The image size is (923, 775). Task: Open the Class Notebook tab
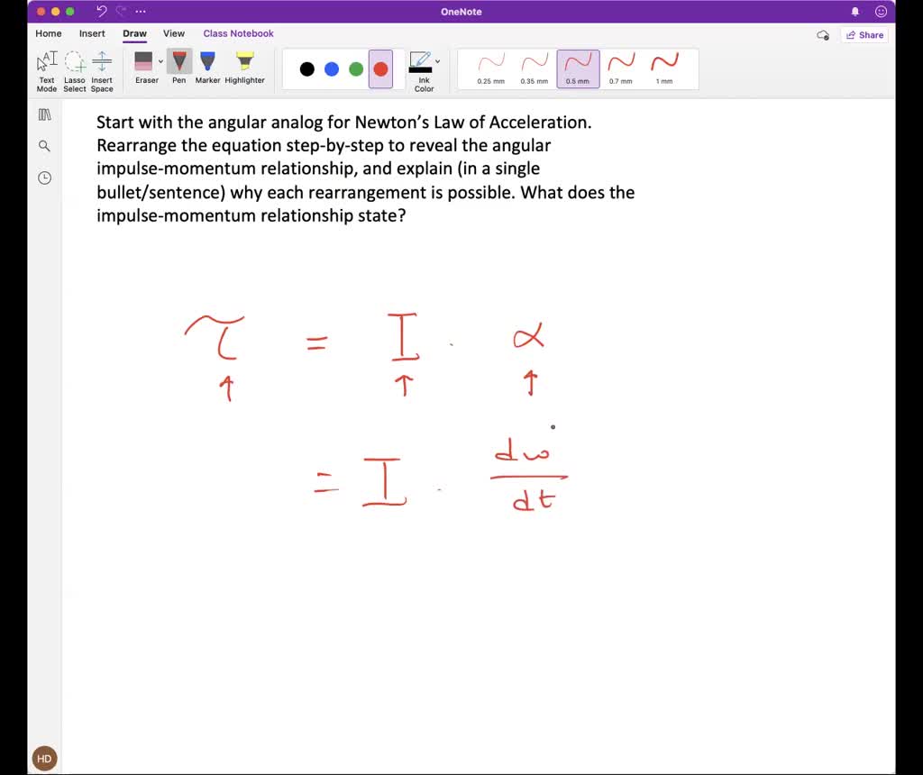[x=238, y=33]
